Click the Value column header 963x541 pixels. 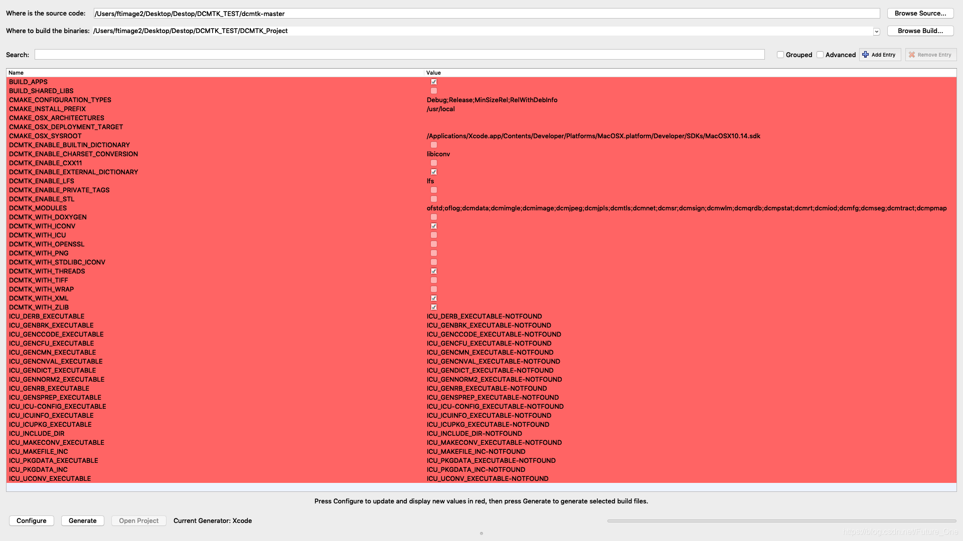point(690,73)
